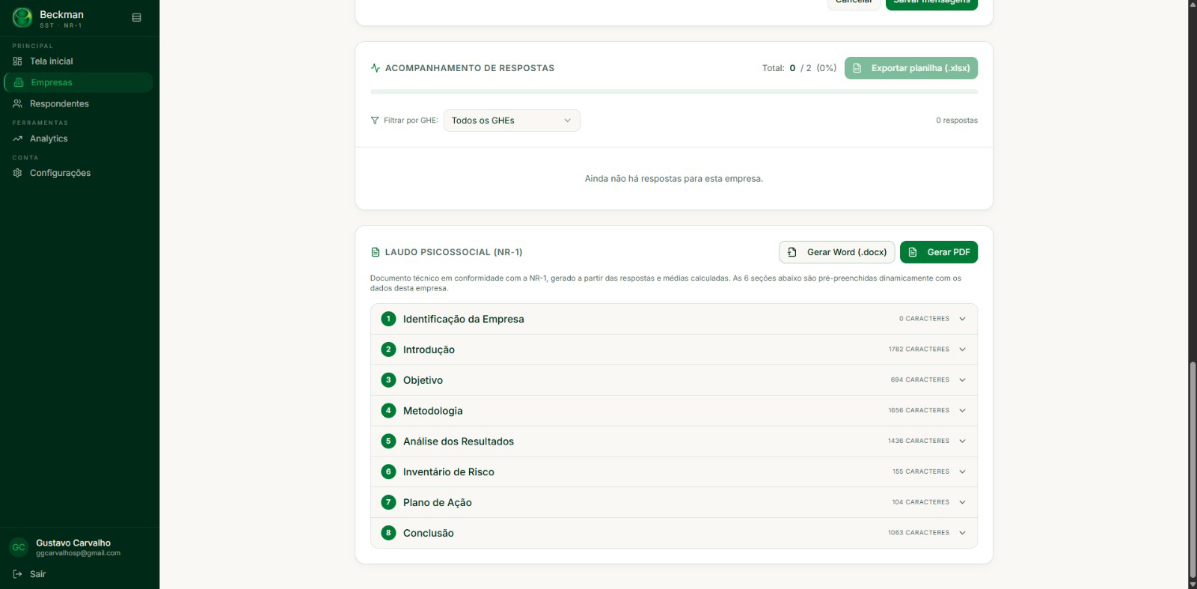The width and height of the screenshot is (1197, 589).
Task: Click user email ggcarvalhosp@gmail.com
Action: coord(78,553)
